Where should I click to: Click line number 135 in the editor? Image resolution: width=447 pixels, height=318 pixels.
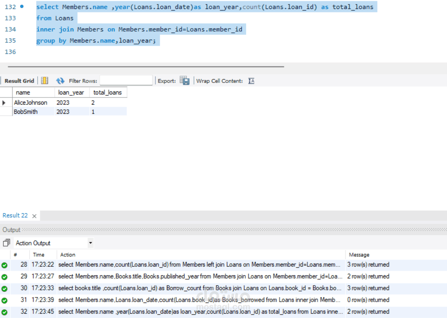click(10, 41)
